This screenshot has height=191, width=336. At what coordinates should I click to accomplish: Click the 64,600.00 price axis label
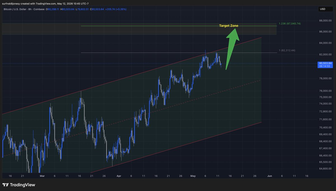click(x=325, y=169)
